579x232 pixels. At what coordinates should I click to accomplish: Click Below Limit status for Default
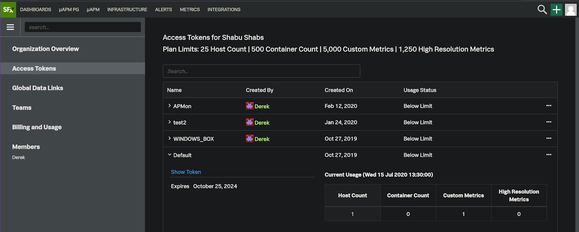click(x=418, y=155)
